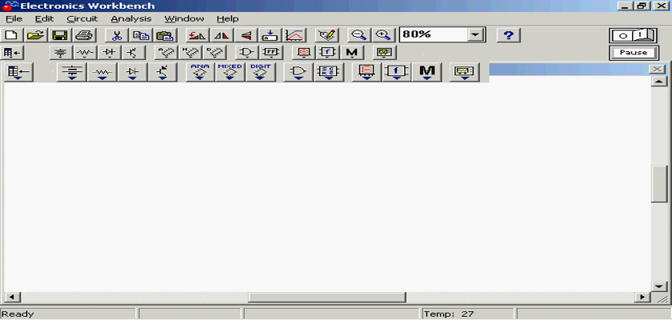Screen dimensions: 672x320
Task: Click the Temp: 27 status readout
Action: click(449, 314)
